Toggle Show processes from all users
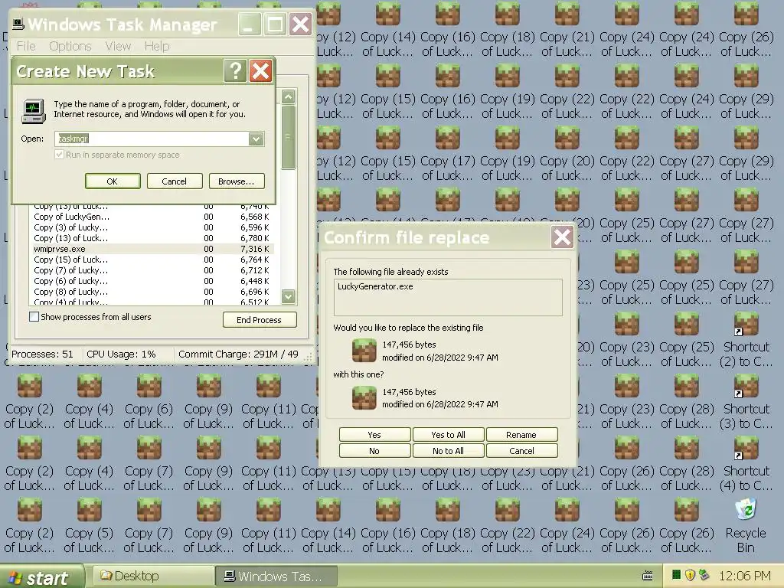 click(34, 316)
